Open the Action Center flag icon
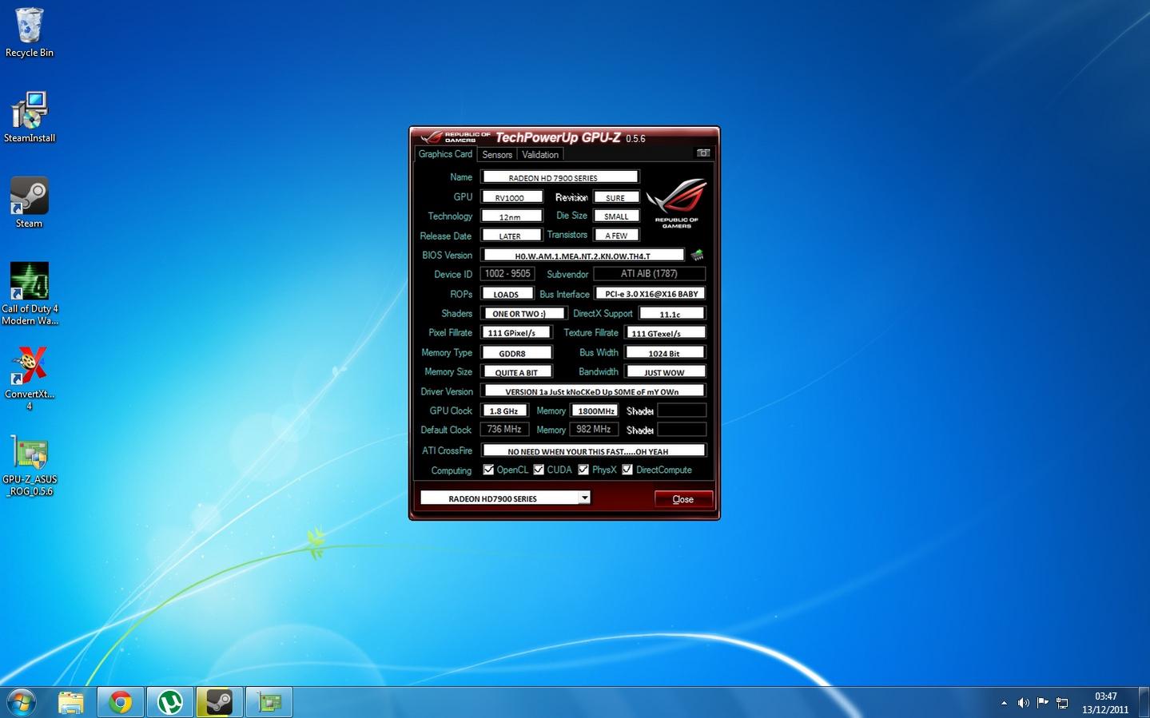This screenshot has height=718, width=1150. click(1042, 703)
